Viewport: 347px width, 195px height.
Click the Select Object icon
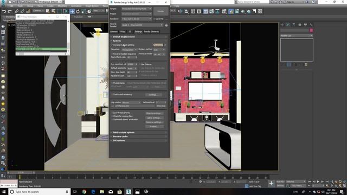[x=48, y=11]
